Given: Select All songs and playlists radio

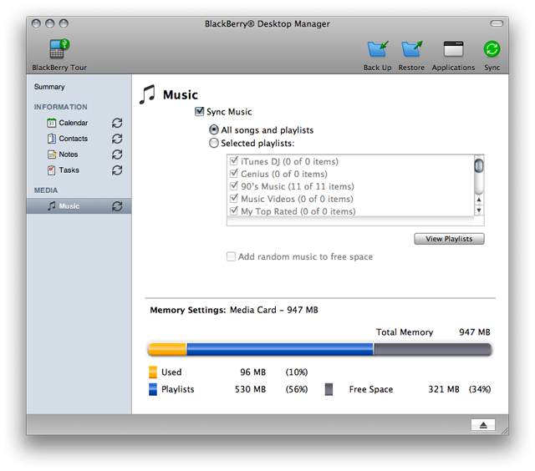Looking at the screenshot, I should (x=214, y=129).
